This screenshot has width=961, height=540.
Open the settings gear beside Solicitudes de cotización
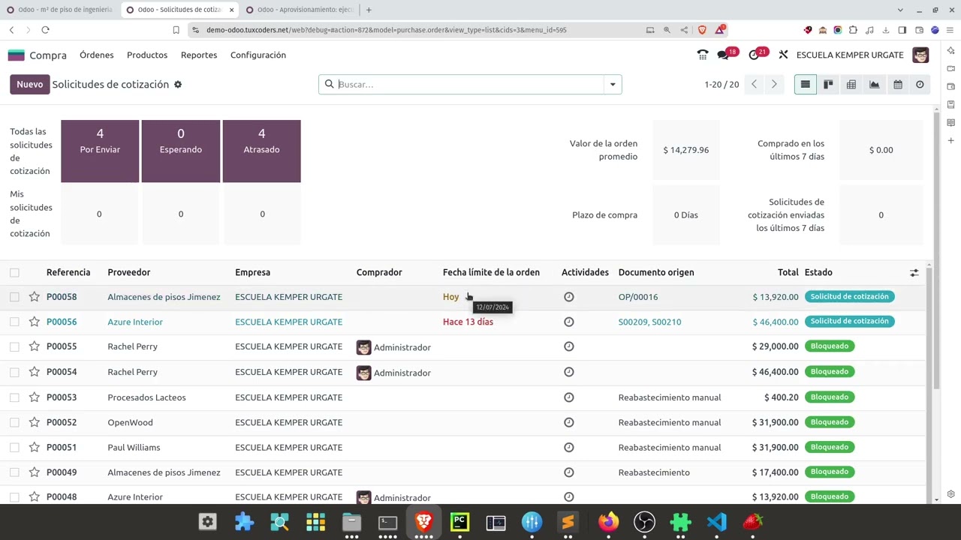point(178,85)
